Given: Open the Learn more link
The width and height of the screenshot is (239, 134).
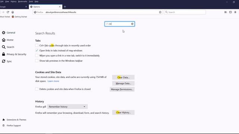Looking at the screenshot, I should [x=53, y=81].
